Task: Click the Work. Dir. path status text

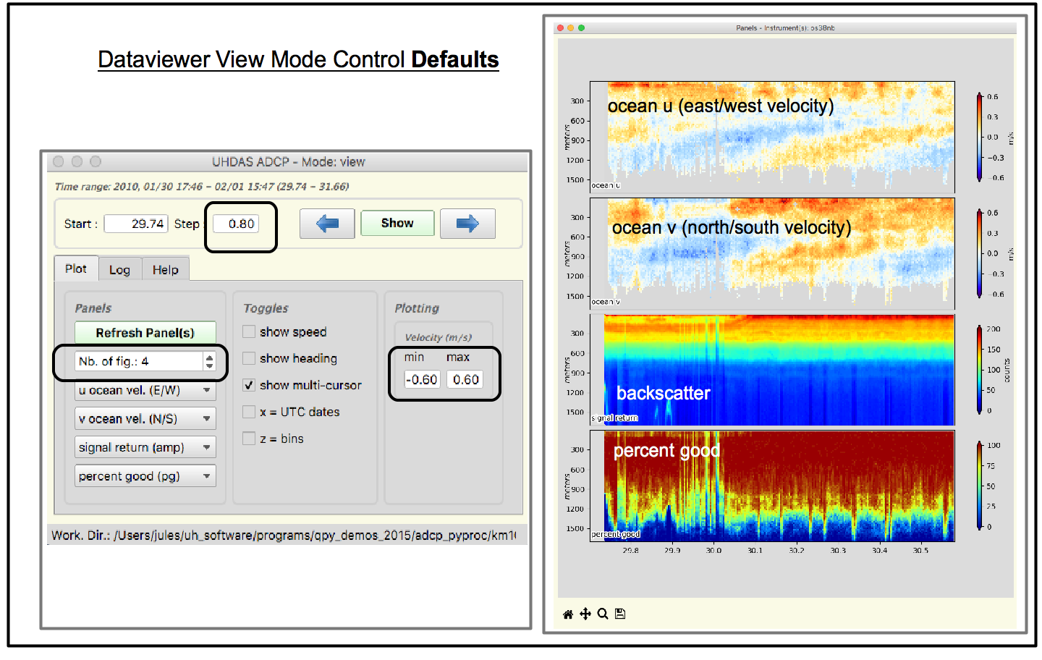Action: (284, 536)
